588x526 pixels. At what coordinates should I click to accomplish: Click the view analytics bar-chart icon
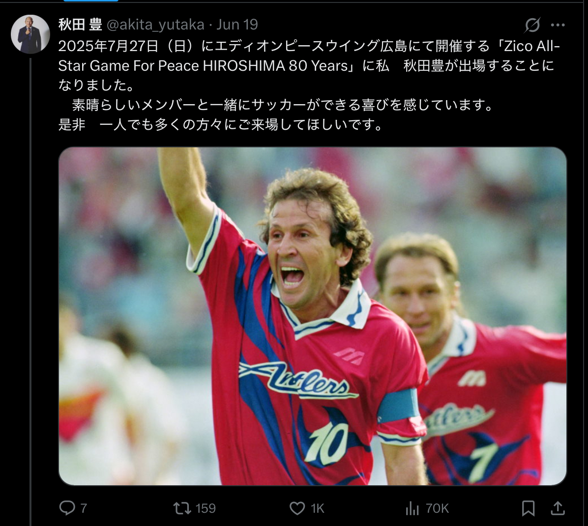pyautogui.click(x=412, y=508)
